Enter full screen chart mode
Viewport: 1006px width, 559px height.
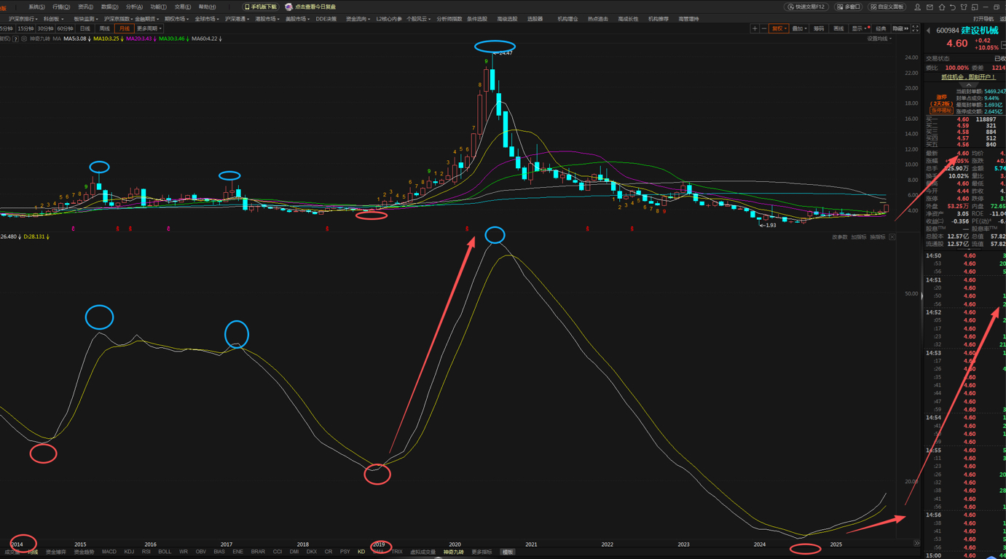click(916, 28)
